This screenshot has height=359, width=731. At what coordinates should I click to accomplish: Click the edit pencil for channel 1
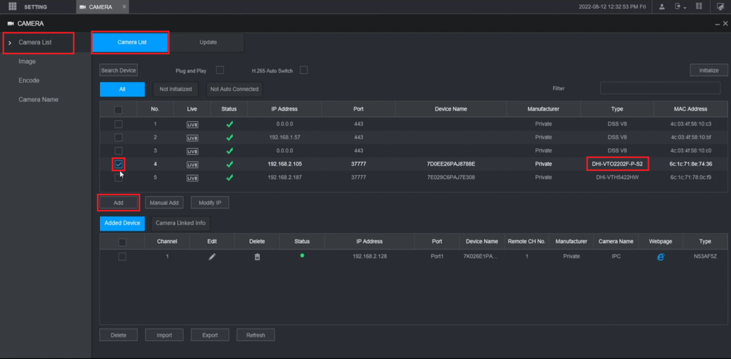coord(212,257)
